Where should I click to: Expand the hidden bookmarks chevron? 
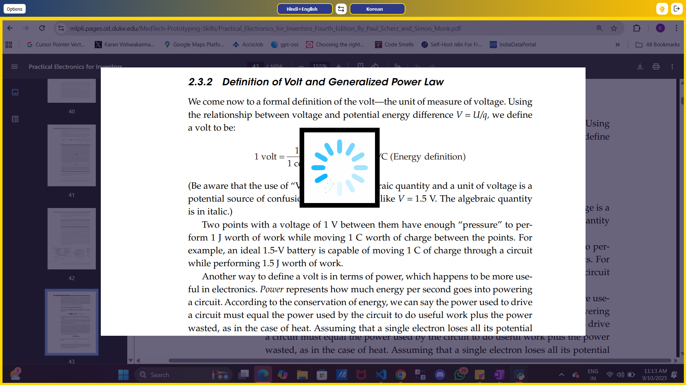pyautogui.click(x=617, y=45)
